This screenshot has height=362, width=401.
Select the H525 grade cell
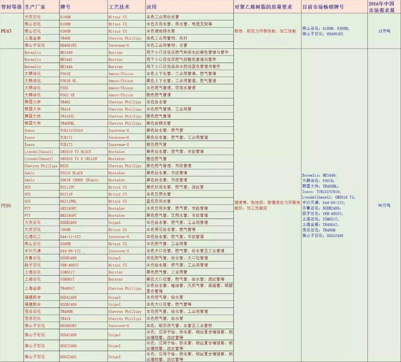(83, 166)
